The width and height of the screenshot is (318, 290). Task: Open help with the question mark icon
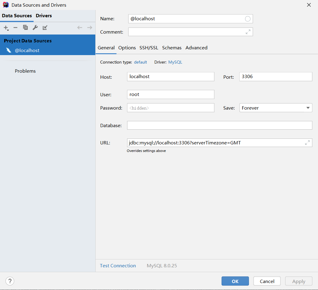click(x=10, y=281)
